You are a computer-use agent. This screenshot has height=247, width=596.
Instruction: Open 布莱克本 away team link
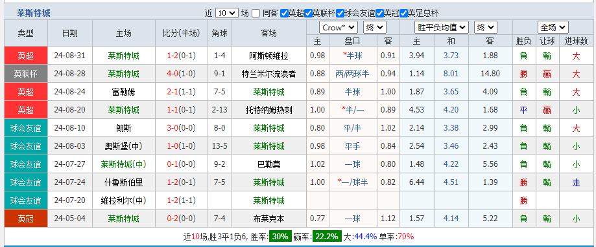click(268, 219)
